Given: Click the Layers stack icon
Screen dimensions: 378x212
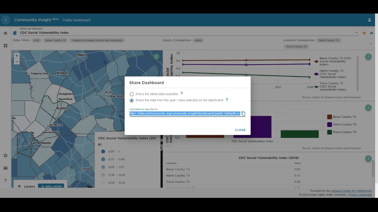Looking at the screenshot, I should point(19,186).
